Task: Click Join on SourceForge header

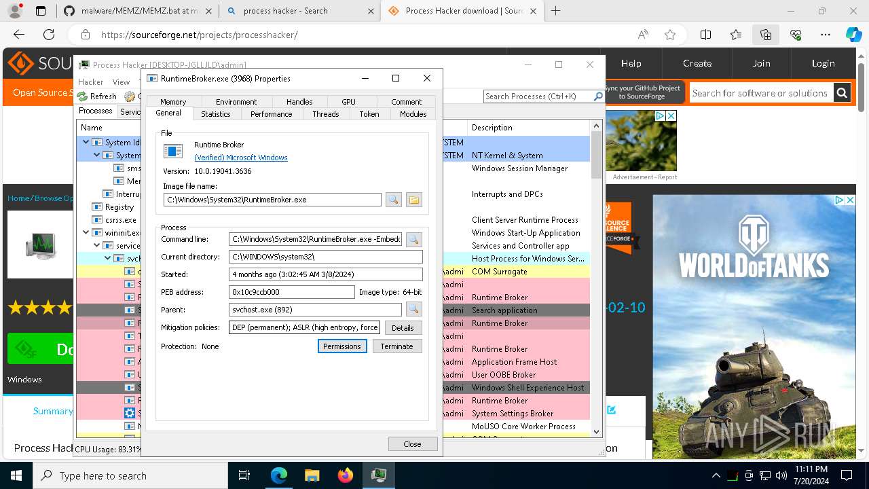Action: click(x=761, y=63)
